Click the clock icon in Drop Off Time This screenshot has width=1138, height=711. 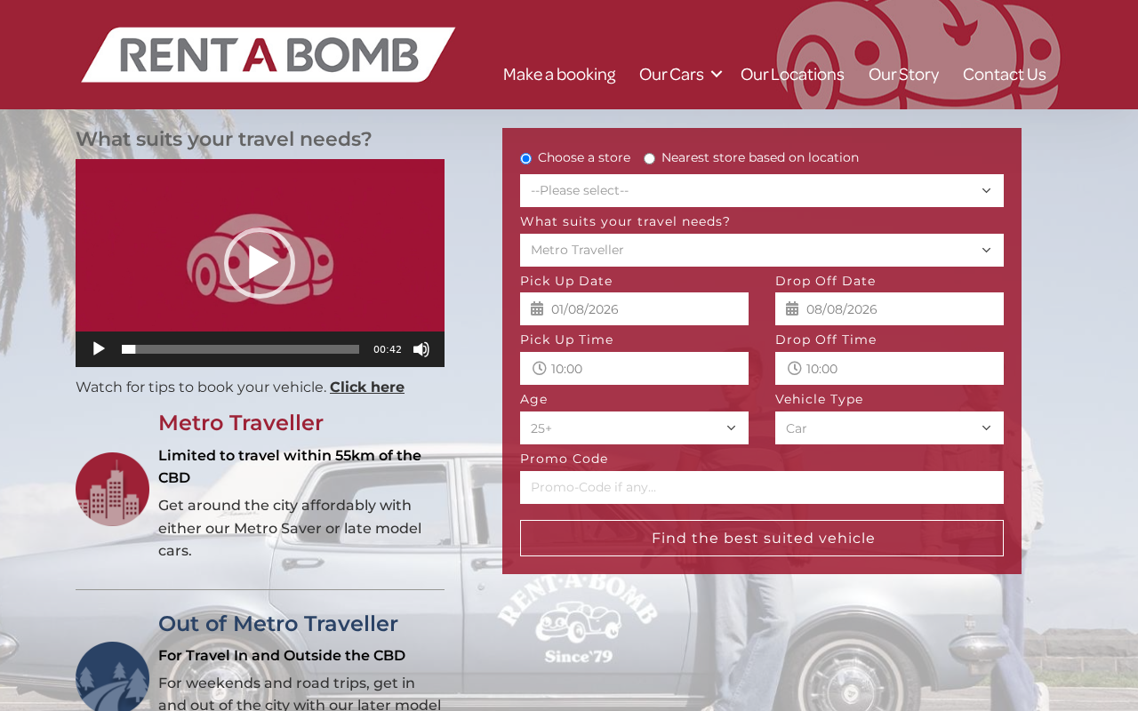794,368
